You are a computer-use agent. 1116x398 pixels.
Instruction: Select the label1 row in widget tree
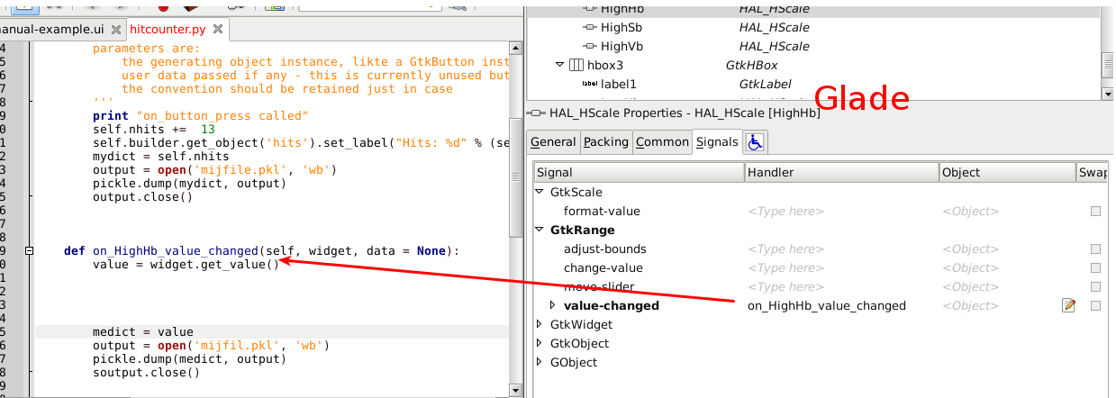pos(815,84)
